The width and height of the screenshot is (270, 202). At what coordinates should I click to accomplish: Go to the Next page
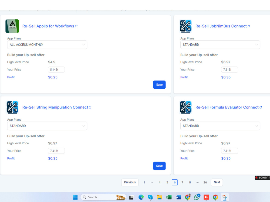click(x=217, y=182)
